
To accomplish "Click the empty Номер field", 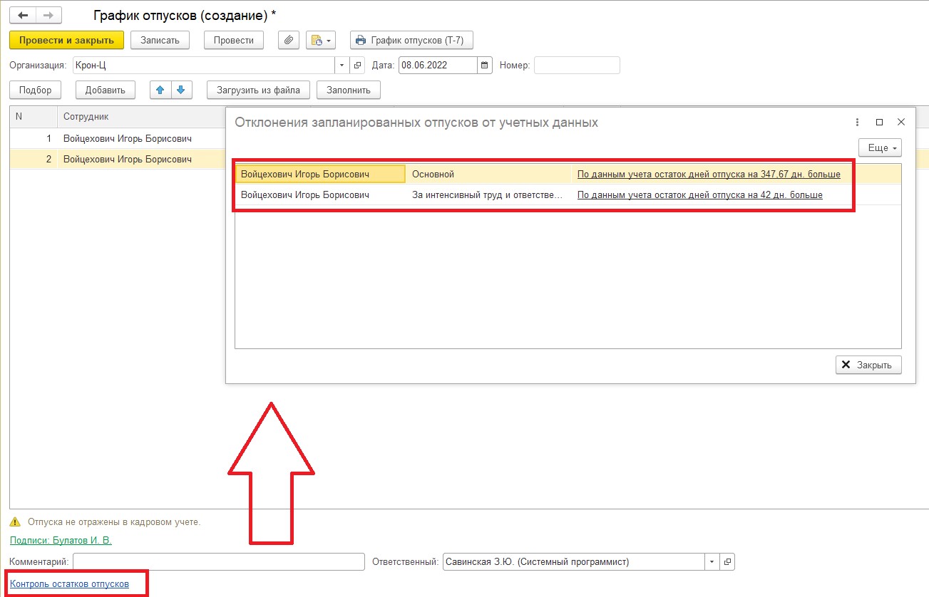I will pyautogui.click(x=577, y=65).
